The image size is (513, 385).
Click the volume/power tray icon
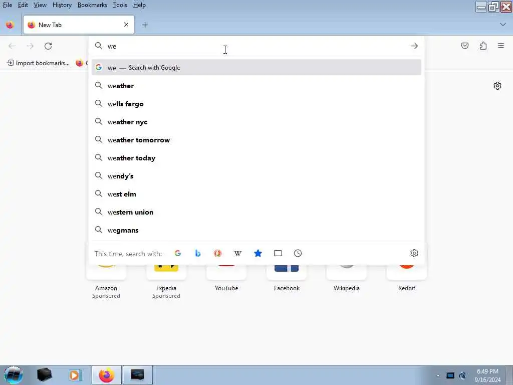pyautogui.click(x=462, y=375)
